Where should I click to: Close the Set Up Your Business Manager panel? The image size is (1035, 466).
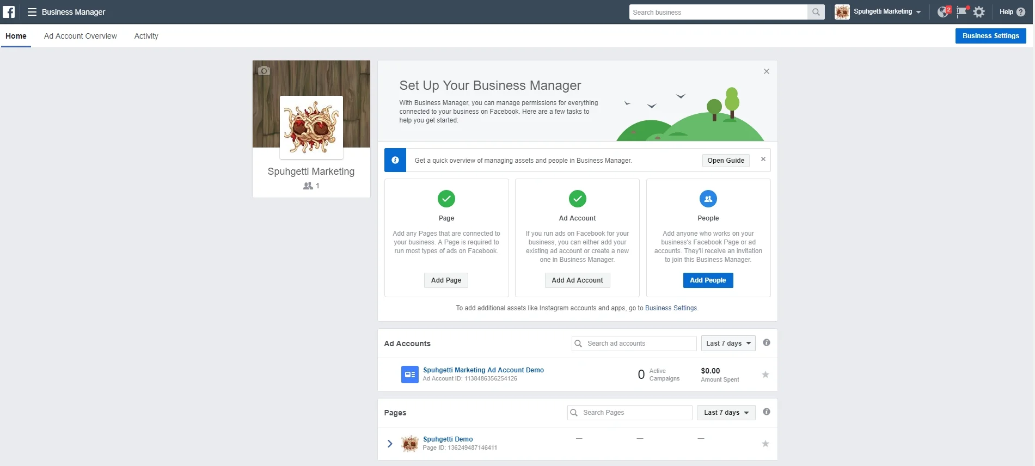coord(766,71)
